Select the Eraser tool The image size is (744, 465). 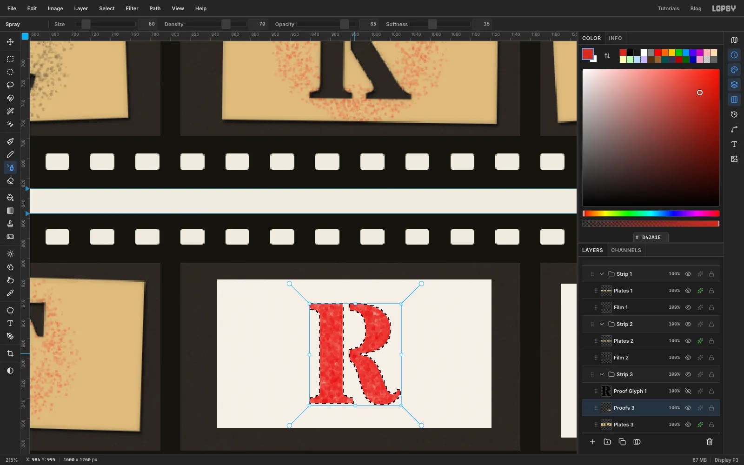click(10, 180)
